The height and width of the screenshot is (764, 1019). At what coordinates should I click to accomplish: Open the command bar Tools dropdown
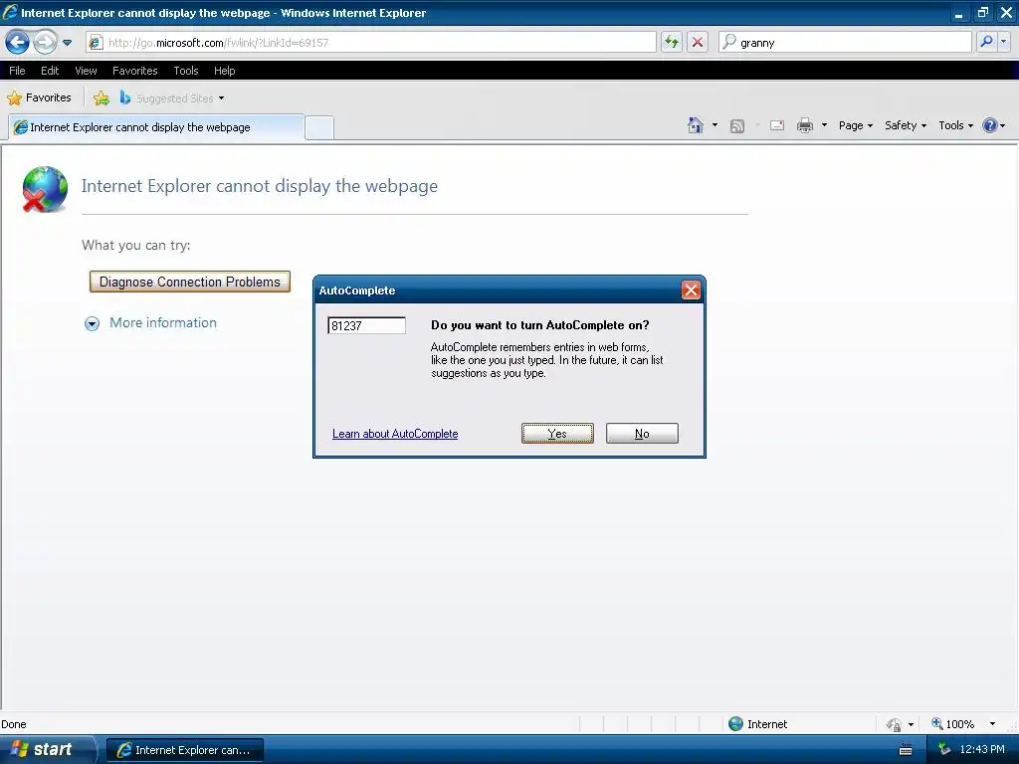955,125
